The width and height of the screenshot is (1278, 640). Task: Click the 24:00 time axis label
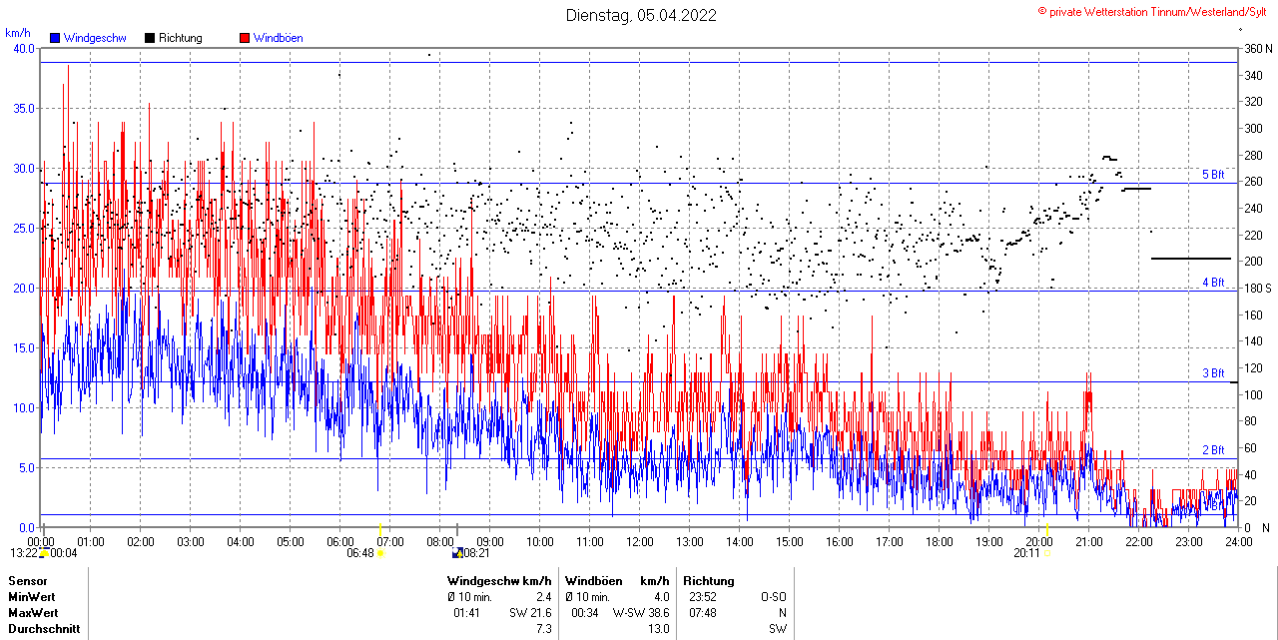[1239, 541]
